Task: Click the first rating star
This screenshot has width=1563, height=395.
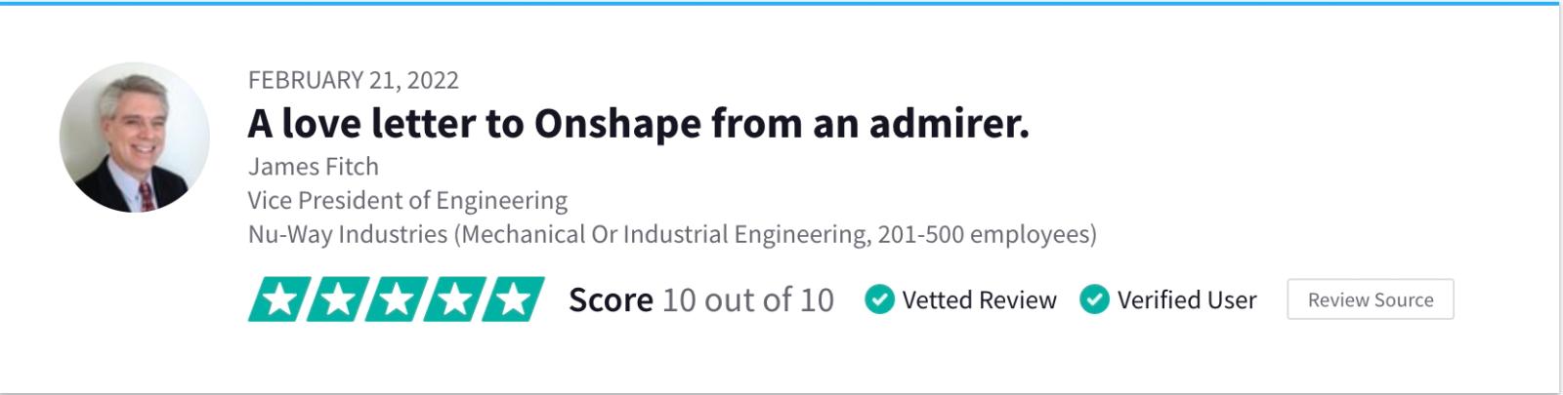Action: 279,299
